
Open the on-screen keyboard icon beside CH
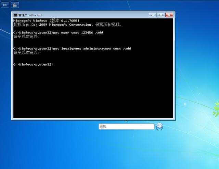click(x=15, y=5)
